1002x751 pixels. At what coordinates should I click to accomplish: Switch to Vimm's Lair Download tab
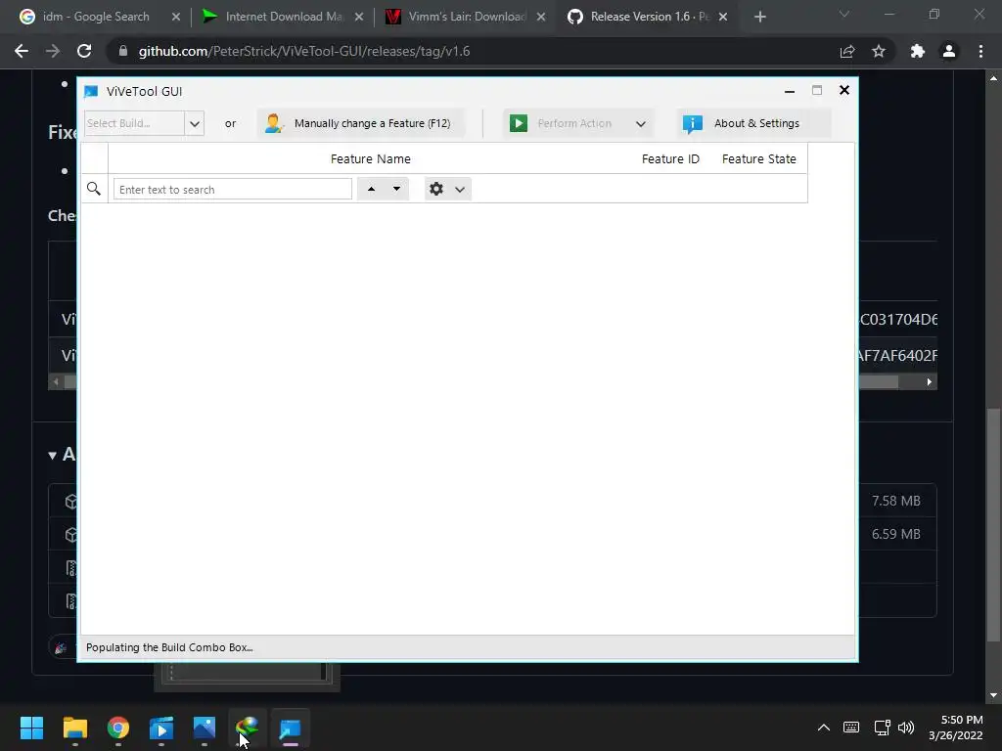point(465,17)
